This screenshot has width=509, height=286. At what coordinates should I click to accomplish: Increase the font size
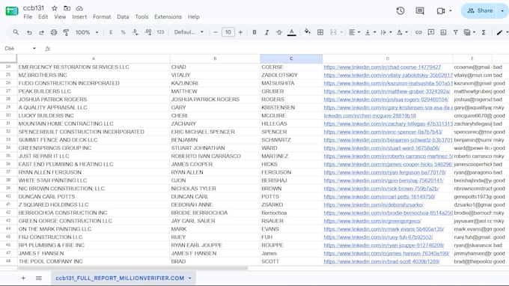[x=240, y=32]
